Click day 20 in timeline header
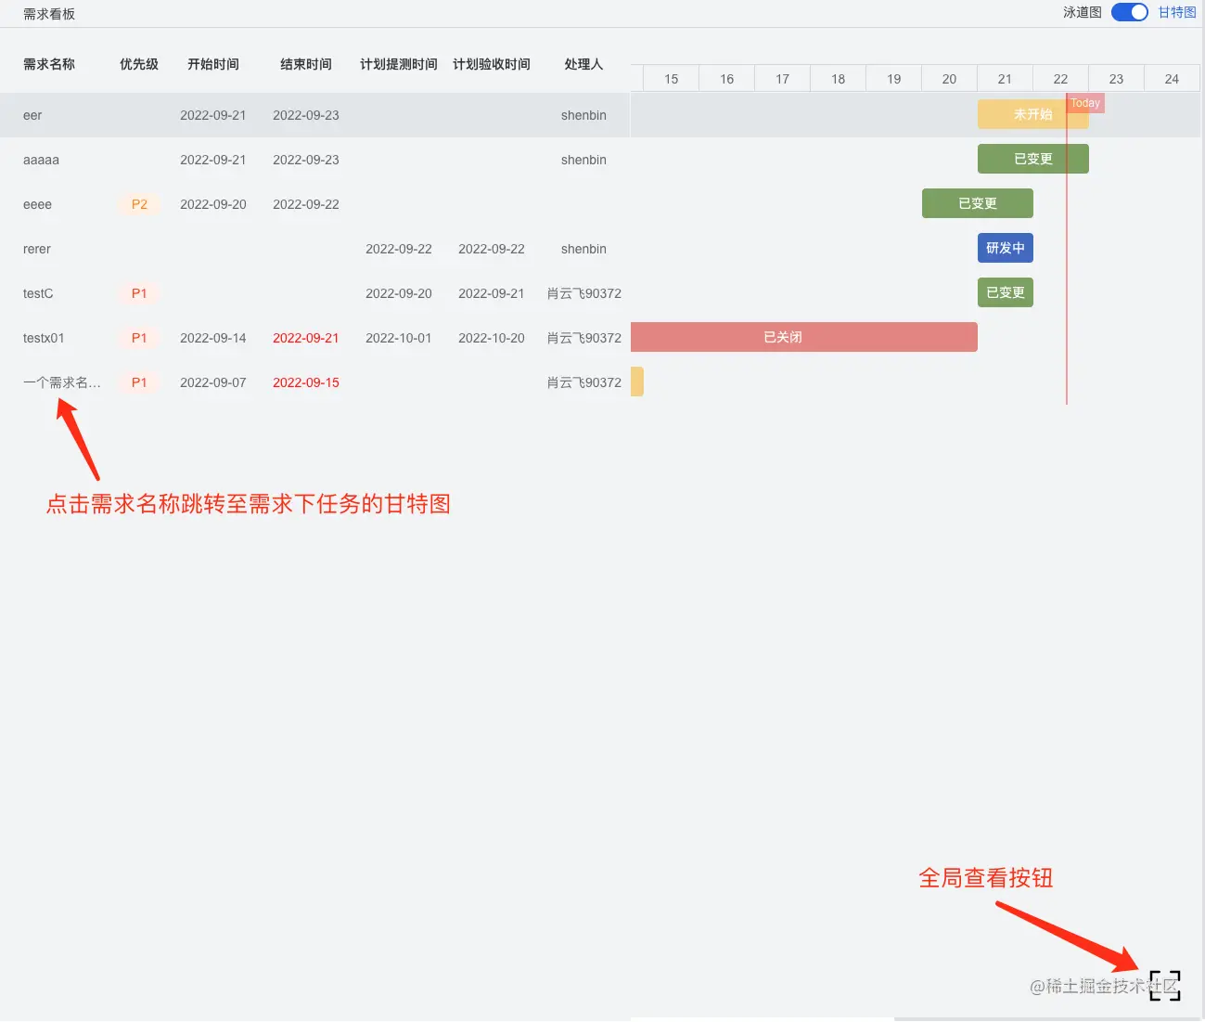This screenshot has width=1205, height=1022. (x=949, y=79)
